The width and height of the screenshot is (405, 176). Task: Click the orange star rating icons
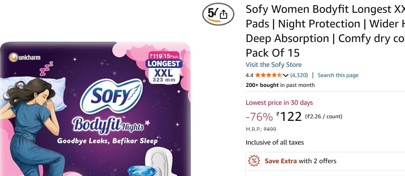(269, 75)
